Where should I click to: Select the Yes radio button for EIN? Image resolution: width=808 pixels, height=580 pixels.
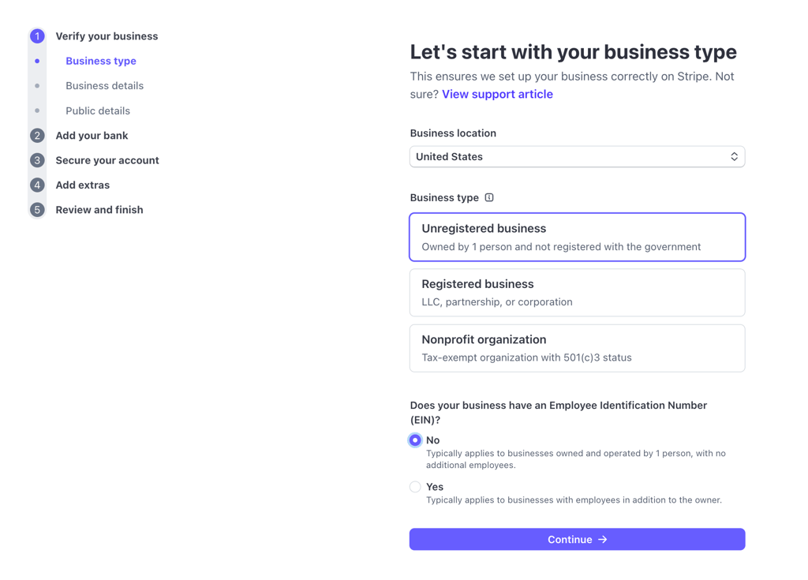point(415,487)
